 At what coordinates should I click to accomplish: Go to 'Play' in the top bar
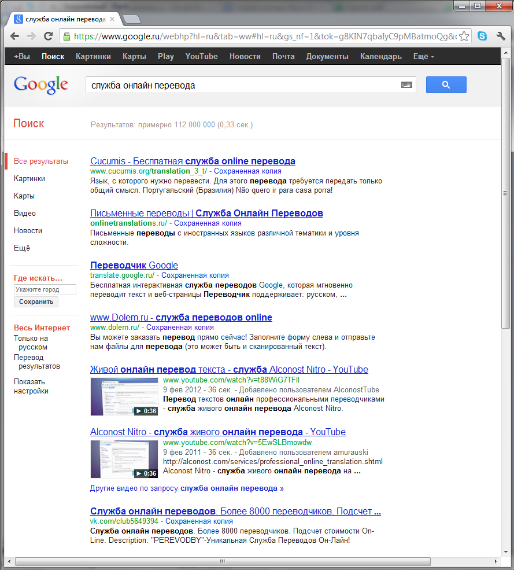pyautogui.click(x=166, y=56)
